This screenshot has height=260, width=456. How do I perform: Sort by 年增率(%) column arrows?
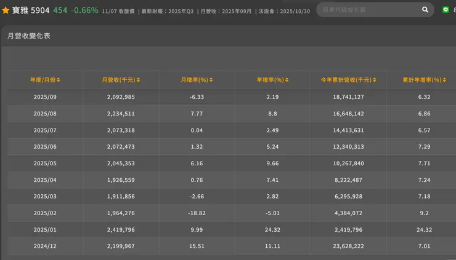[x=287, y=80]
